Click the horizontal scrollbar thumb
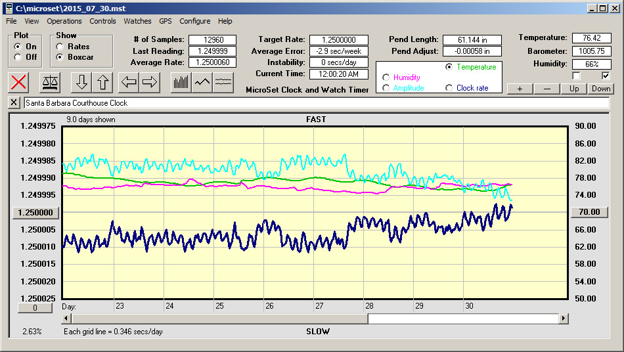The image size is (624, 352). coord(219,319)
